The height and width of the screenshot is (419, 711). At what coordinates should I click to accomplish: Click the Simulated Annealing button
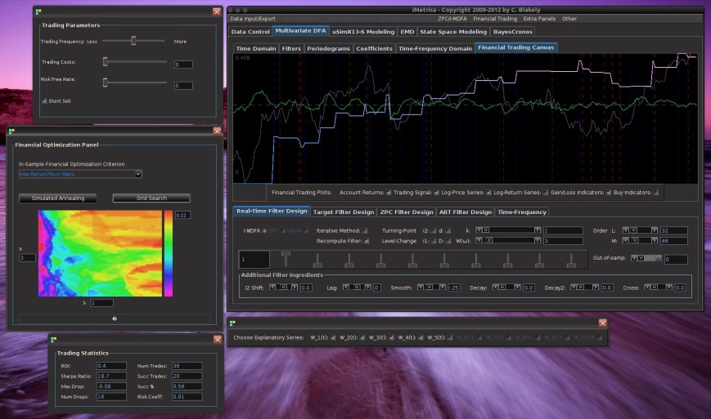coord(58,198)
